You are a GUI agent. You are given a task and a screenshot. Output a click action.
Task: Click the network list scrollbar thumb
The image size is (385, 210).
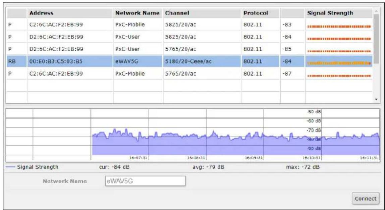click(x=376, y=39)
